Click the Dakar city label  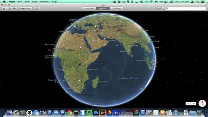[x=51, y=50]
